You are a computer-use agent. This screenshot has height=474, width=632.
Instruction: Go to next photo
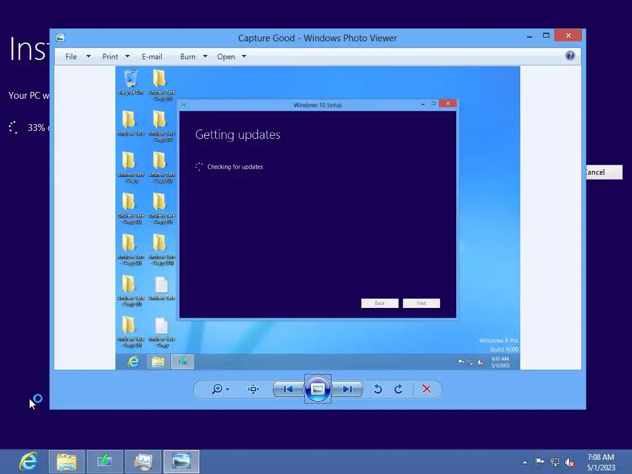click(x=347, y=389)
